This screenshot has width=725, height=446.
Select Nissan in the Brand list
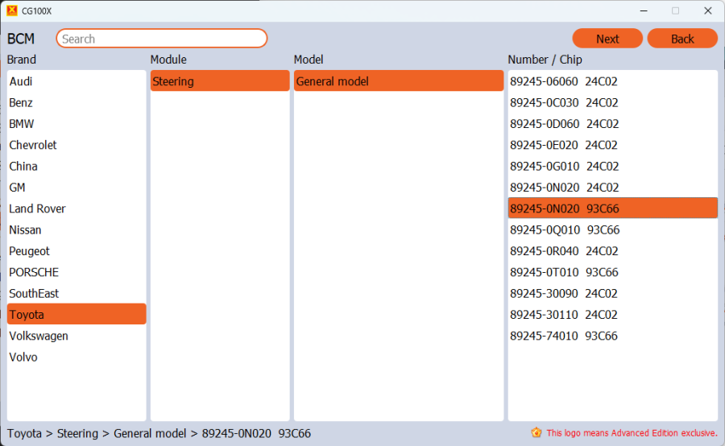tap(25, 229)
